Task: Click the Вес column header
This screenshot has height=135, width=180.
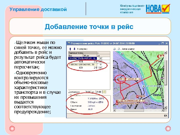Action: click(x=75, y=55)
